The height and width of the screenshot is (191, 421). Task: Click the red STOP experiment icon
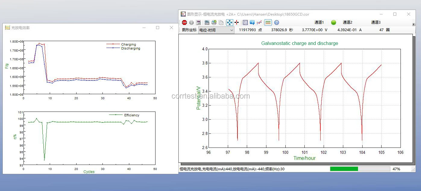[x=184, y=22]
